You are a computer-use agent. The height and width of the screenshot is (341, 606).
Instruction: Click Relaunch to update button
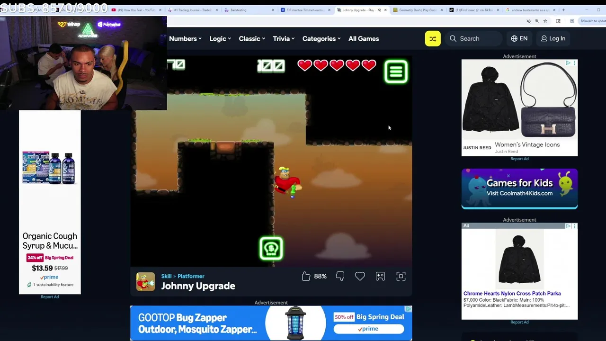click(x=593, y=21)
